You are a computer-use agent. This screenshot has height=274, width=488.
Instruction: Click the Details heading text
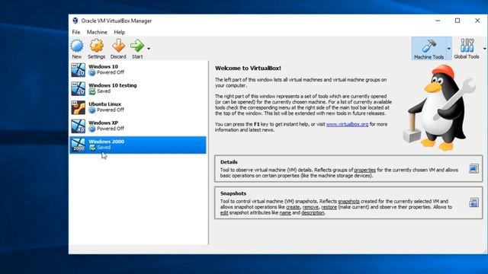click(x=229, y=162)
